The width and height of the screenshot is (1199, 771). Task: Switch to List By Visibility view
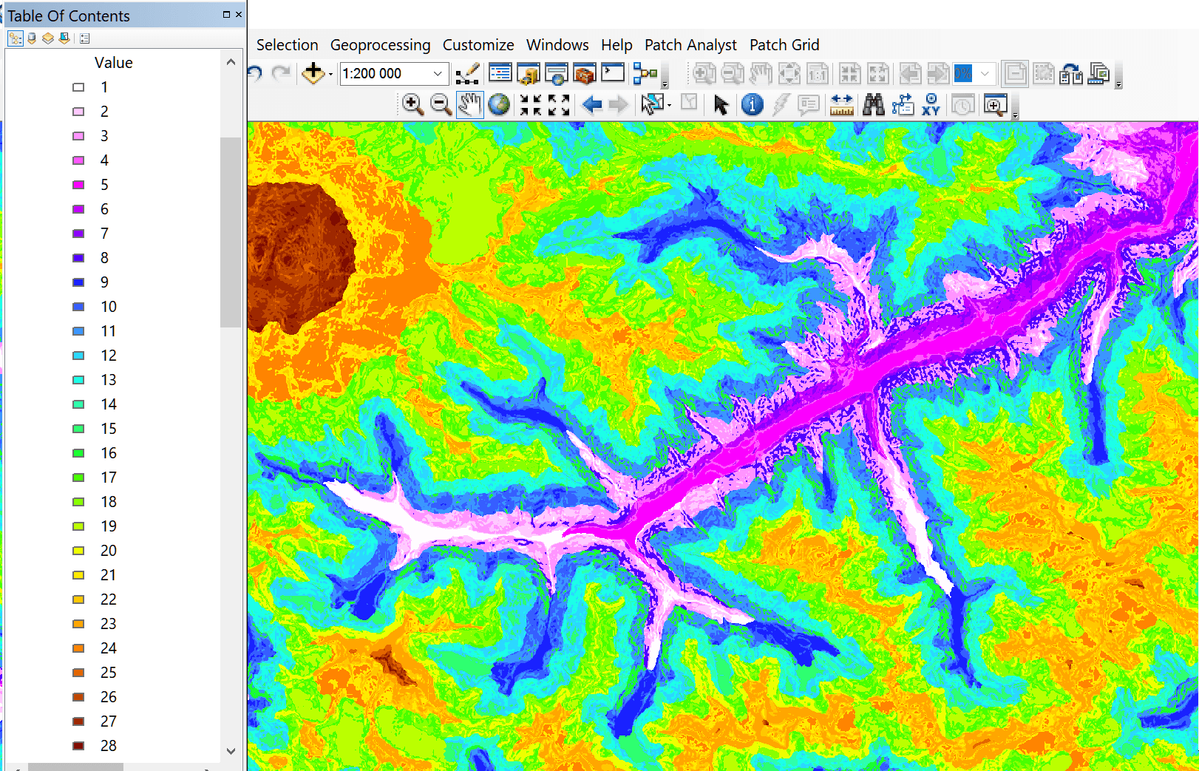tap(48, 38)
